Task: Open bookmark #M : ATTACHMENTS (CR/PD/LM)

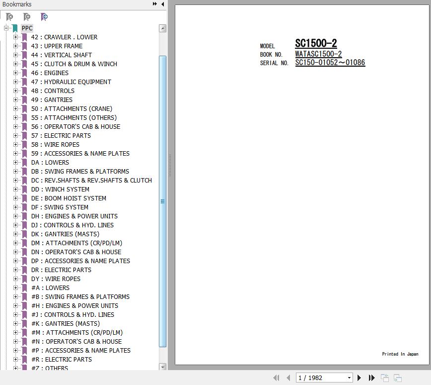Action: point(76,332)
